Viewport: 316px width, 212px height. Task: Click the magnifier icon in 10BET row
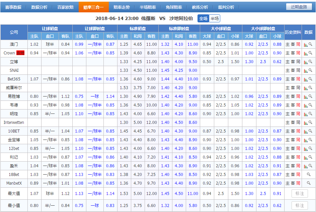tap(310, 131)
